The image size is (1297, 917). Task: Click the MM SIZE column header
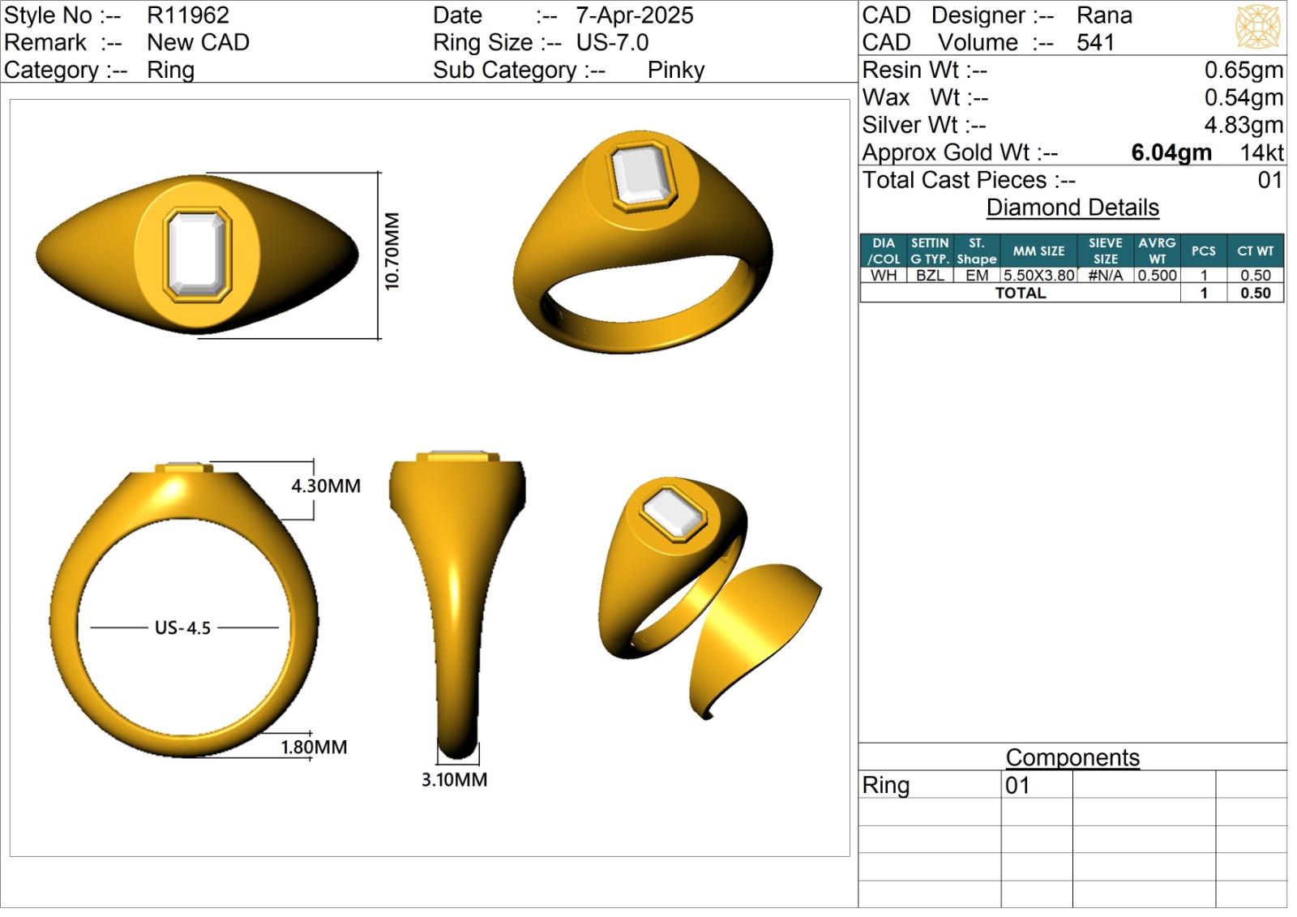1038,251
